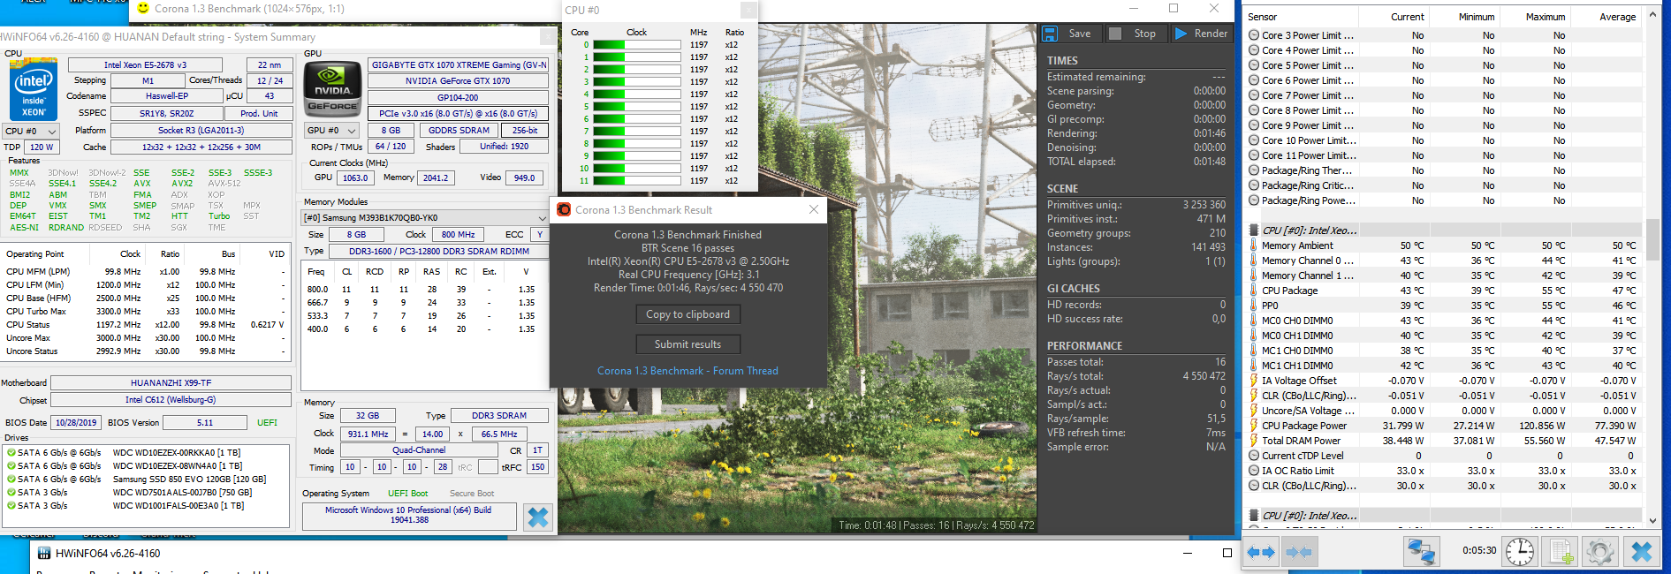Collapse the first CPU [#0] Intel Xeon sensor group

[1254, 230]
